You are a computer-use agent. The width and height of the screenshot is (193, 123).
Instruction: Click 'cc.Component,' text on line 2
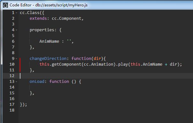coord(67,18)
